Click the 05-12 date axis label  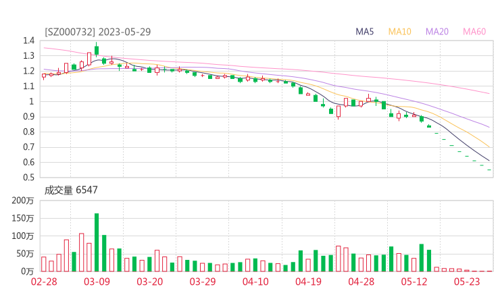coord(414,281)
